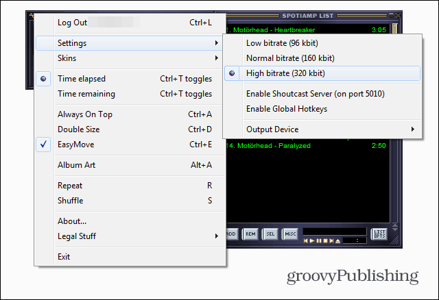Close the Spotiamp List window
Screen dimensions: 439x300
(x=398, y=15)
